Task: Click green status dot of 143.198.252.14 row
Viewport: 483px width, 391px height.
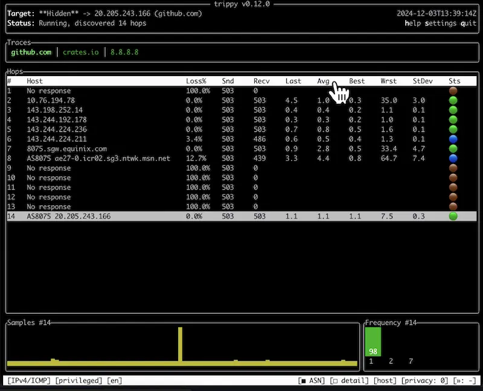Action: click(x=453, y=110)
